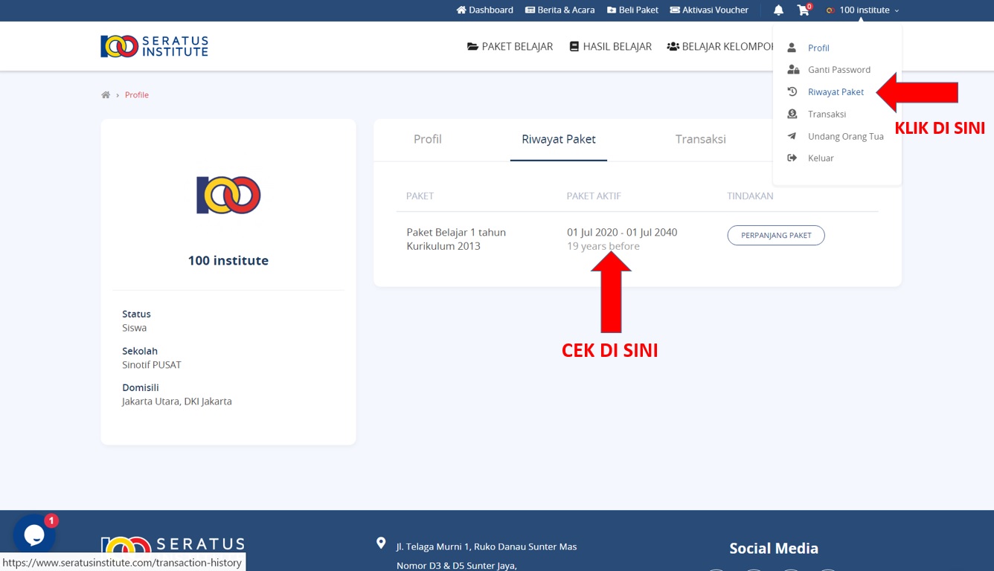Click the Jakarta Utara, DKI Jakarta value
This screenshot has width=994, height=571.
coord(177,401)
